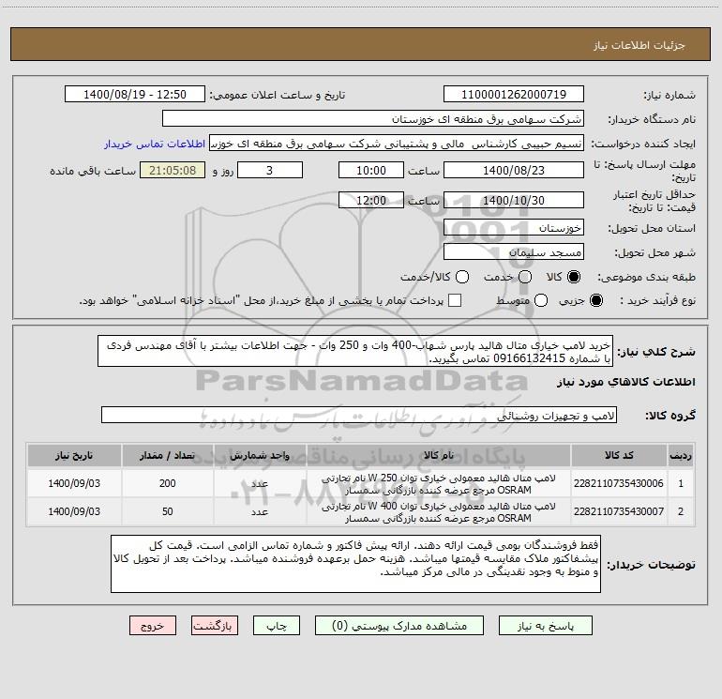This screenshot has width=722, height=699.
Task: Click the تاریخ نیاز column header
Action: (74, 455)
